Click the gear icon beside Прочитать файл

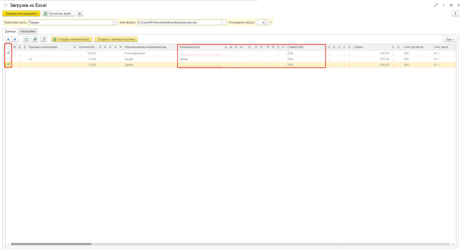(80, 14)
